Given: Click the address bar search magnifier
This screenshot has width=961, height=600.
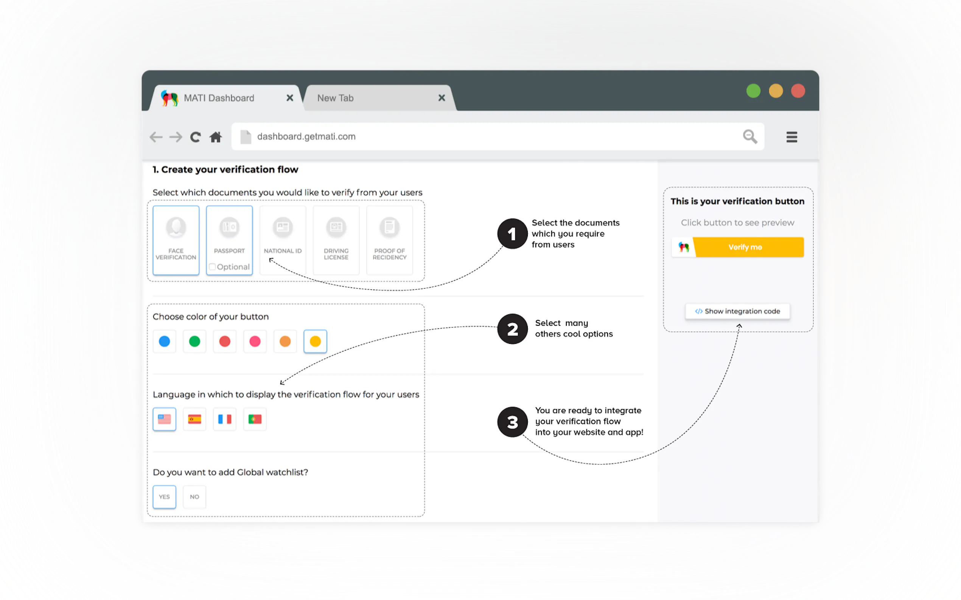Looking at the screenshot, I should [x=750, y=136].
